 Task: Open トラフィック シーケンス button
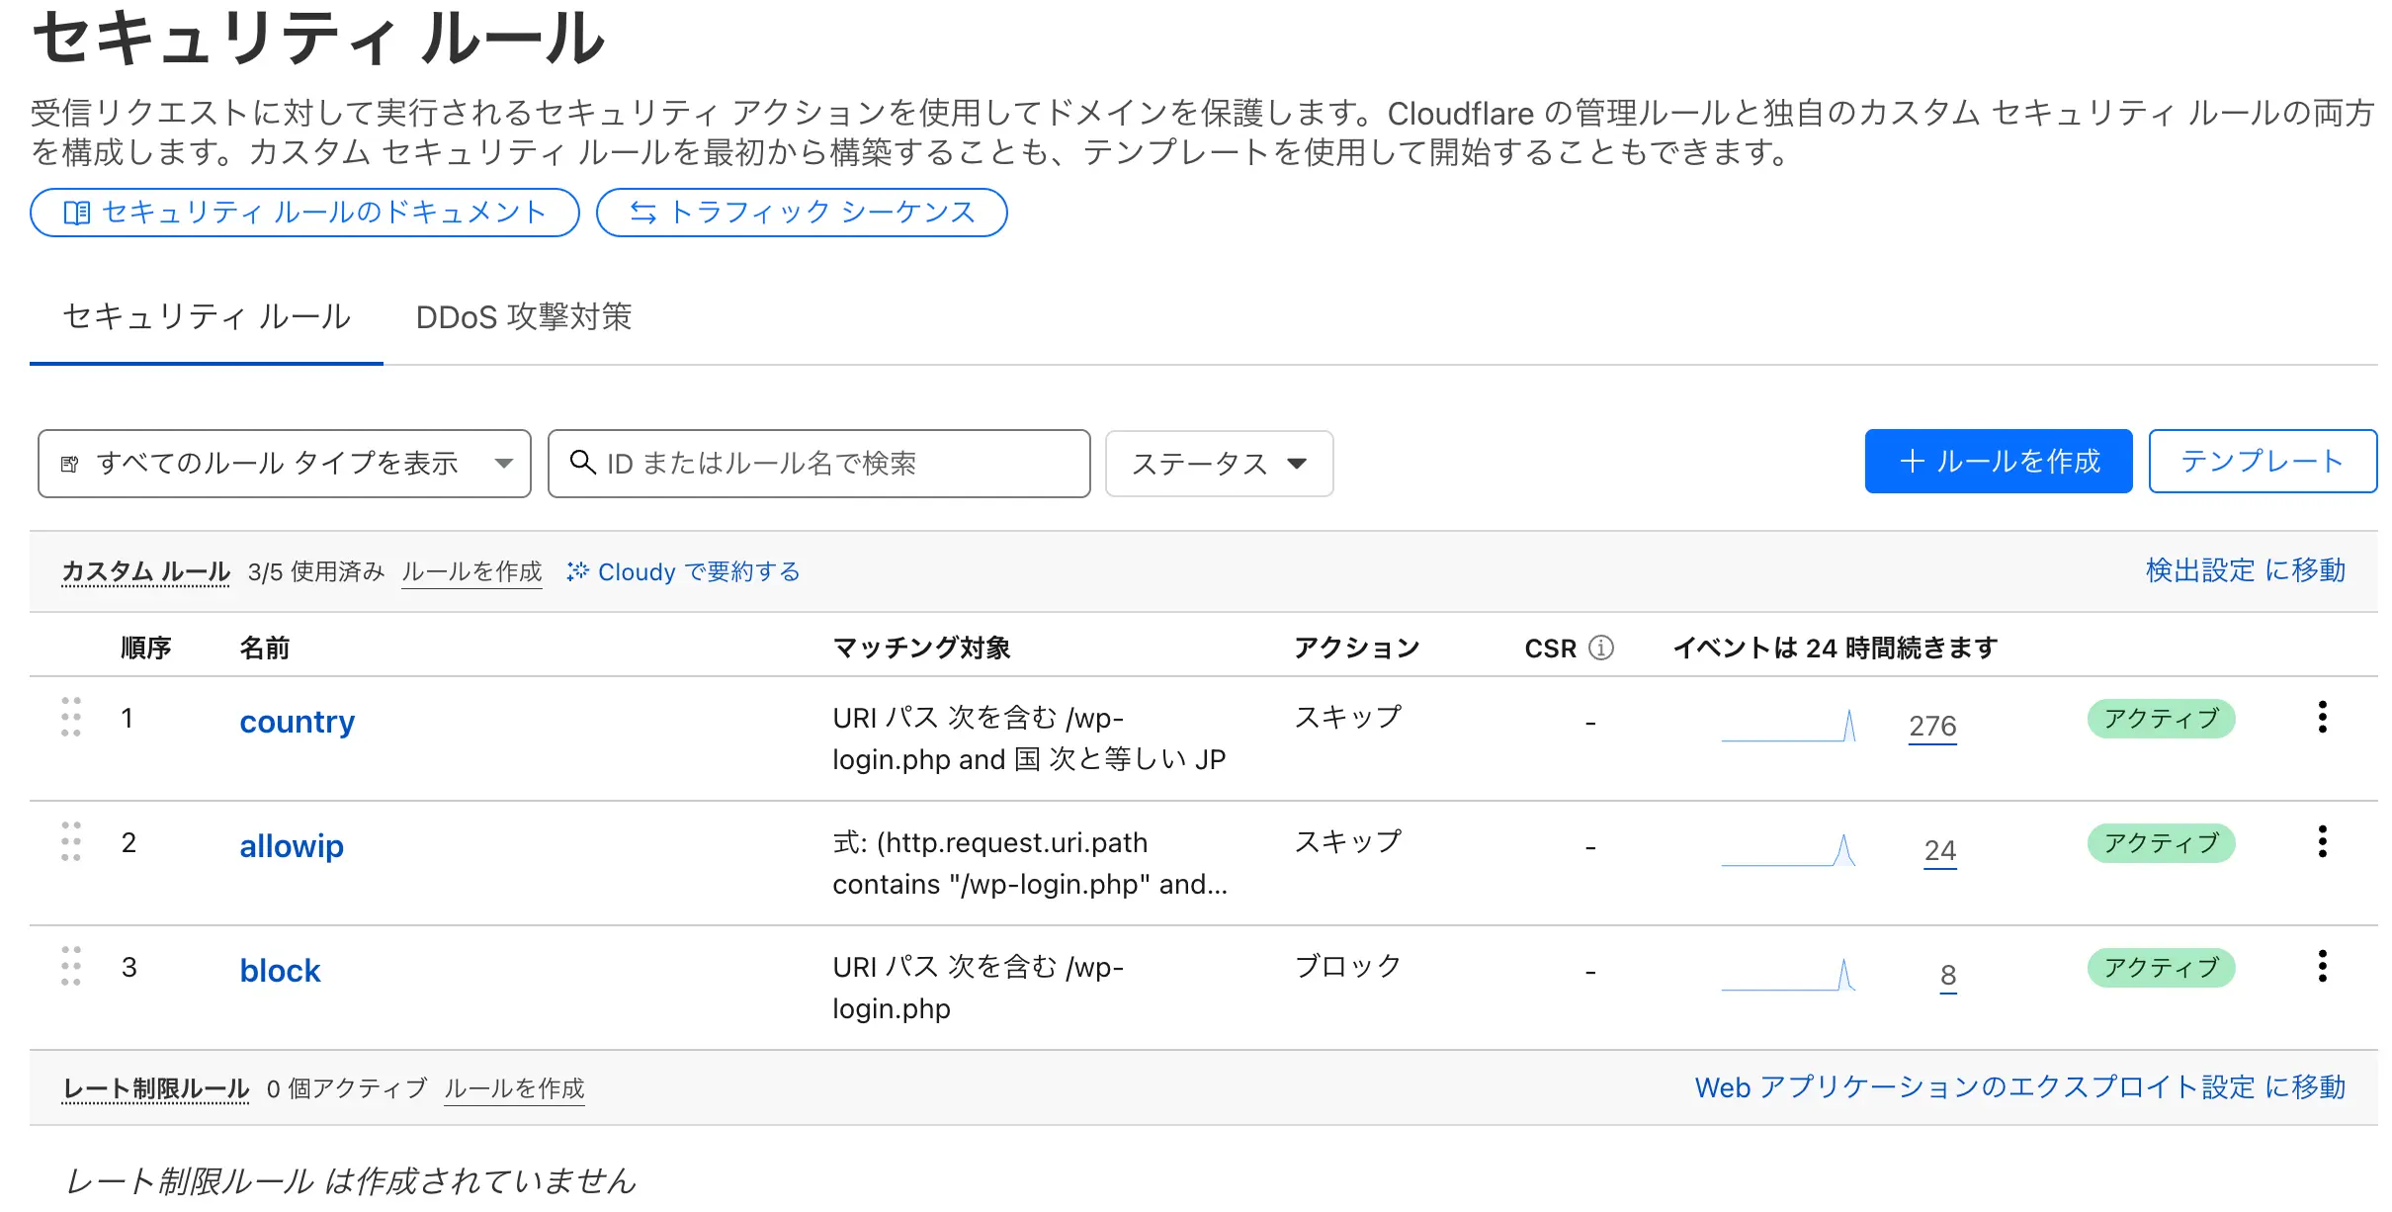pyautogui.click(x=802, y=213)
